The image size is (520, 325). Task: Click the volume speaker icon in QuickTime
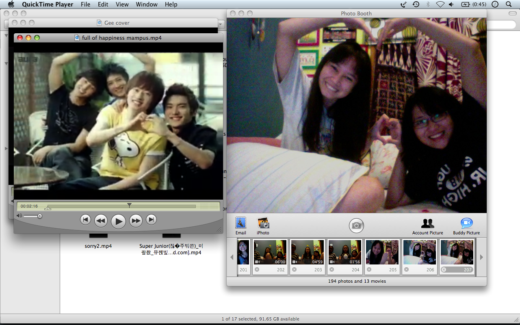click(x=19, y=216)
